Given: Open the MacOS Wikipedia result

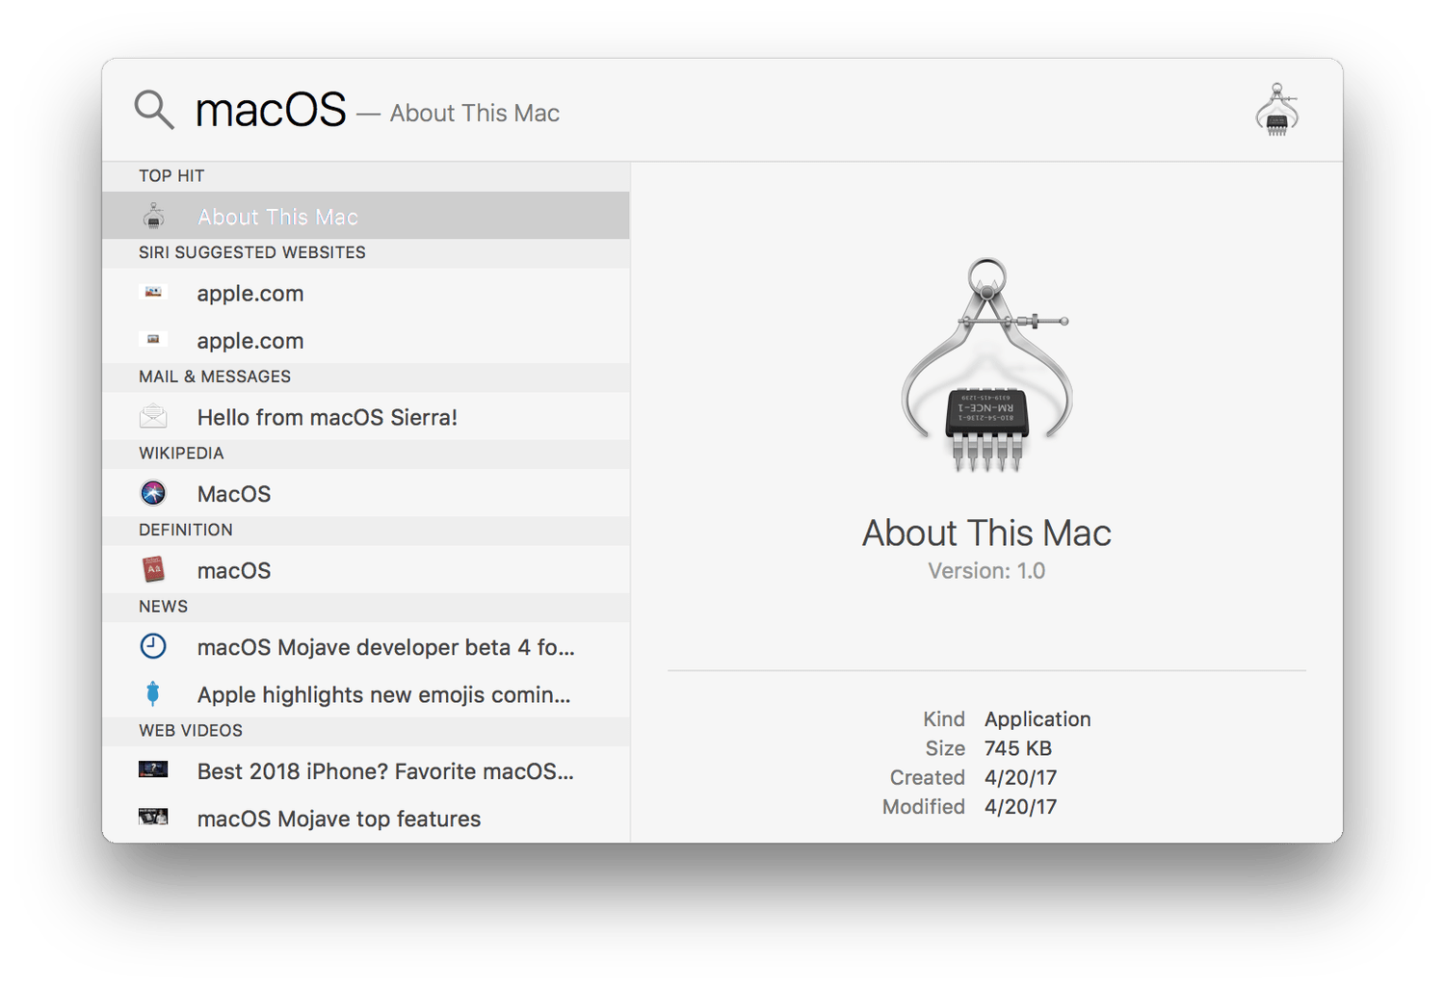Looking at the screenshot, I should (x=234, y=494).
